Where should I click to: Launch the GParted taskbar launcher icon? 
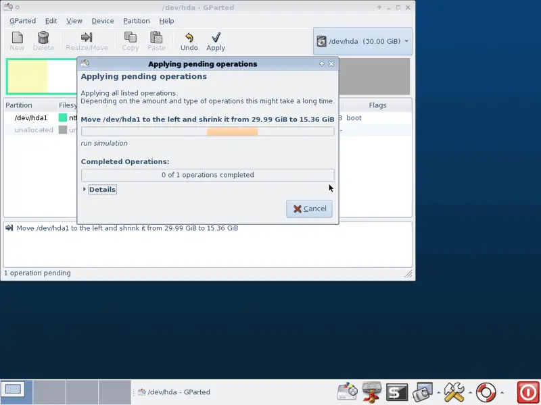pos(347,392)
